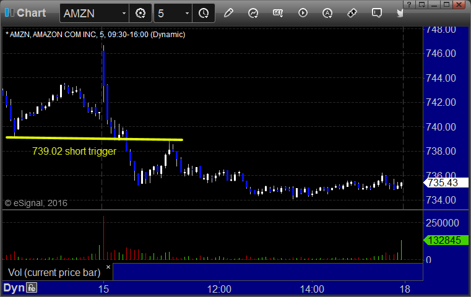The height and width of the screenshot is (297, 471).
Task: Click the 735.43 current price marker
Action: (x=446, y=183)
